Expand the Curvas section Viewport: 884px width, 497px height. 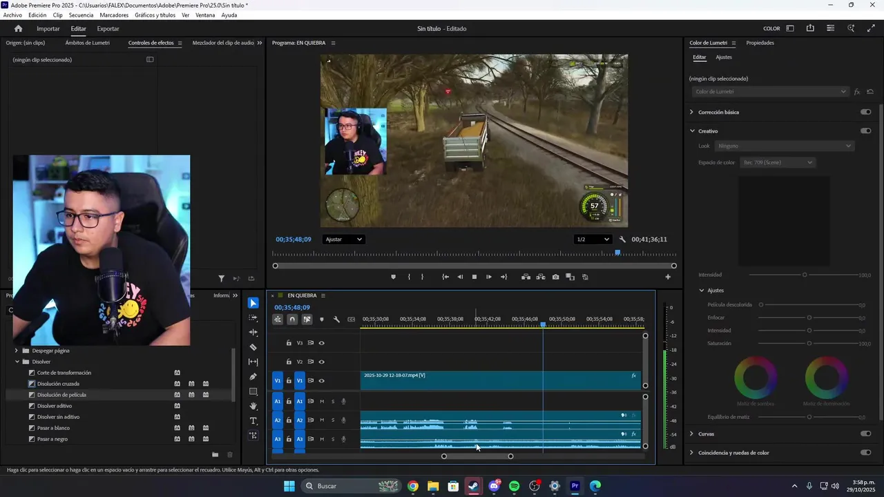pos(691,433)
